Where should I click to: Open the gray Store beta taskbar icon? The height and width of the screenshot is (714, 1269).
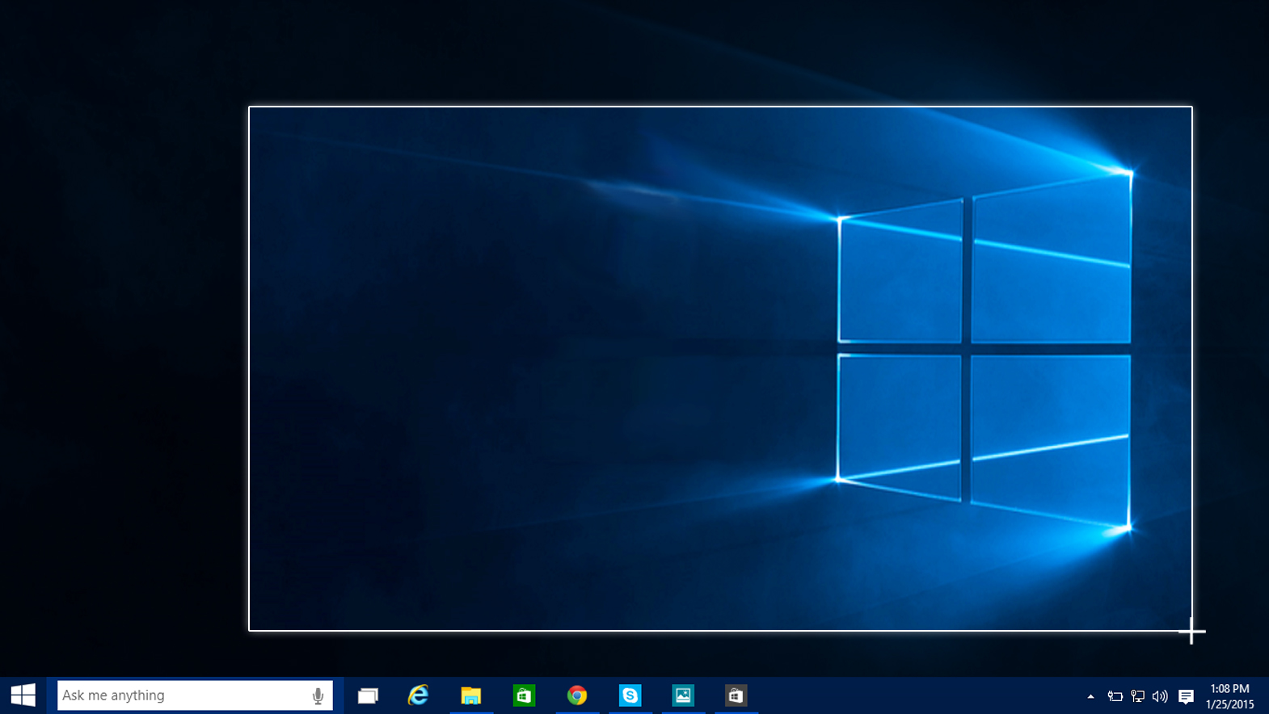tap(736, 695)
